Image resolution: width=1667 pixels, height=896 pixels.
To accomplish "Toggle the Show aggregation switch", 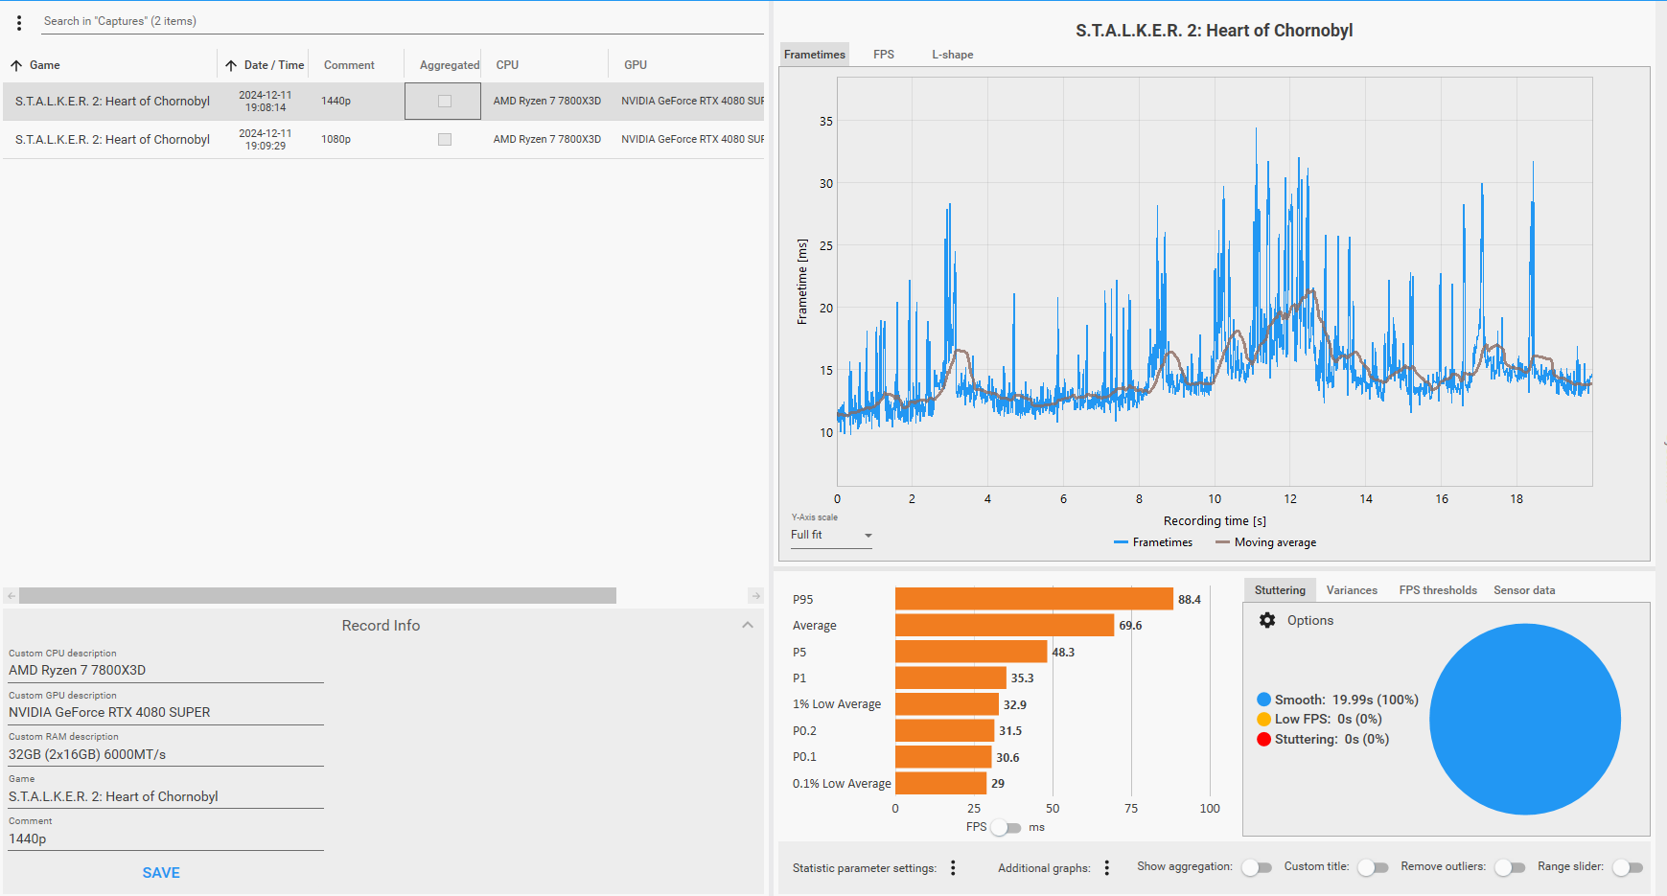I will [x=1257, y=867].
